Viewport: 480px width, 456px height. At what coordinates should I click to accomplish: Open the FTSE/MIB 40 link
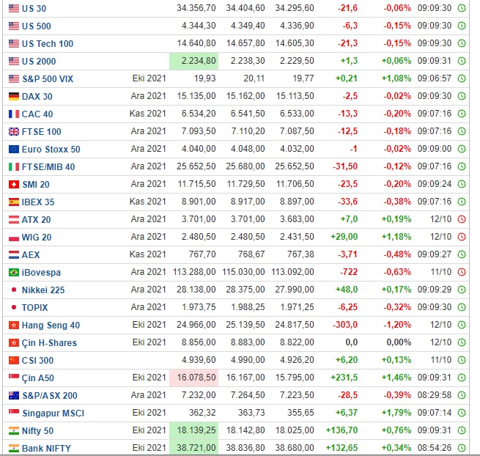(48, 167)
